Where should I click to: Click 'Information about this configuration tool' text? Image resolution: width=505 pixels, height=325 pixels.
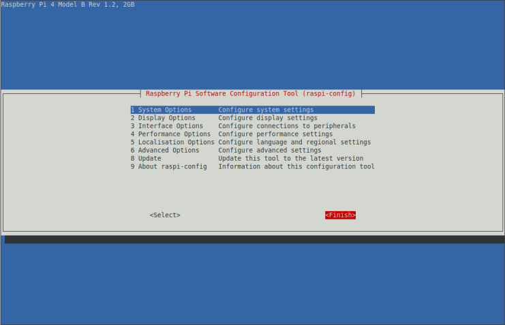[296, 167]
